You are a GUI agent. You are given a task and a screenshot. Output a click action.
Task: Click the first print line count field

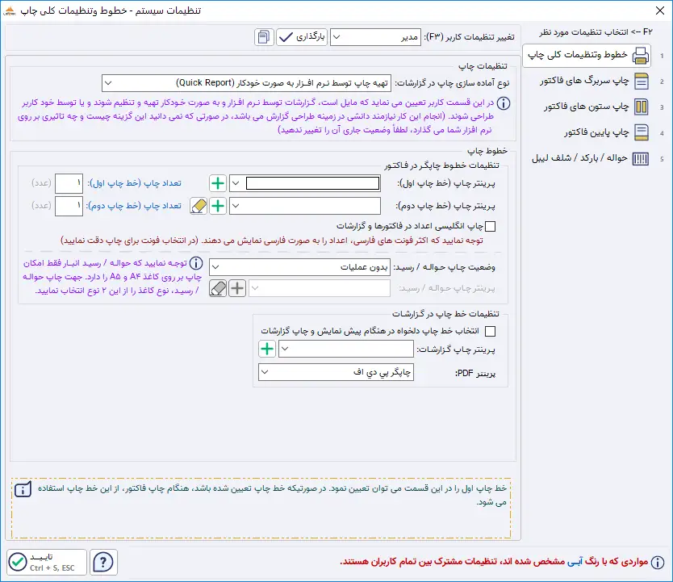coord(69,183)
